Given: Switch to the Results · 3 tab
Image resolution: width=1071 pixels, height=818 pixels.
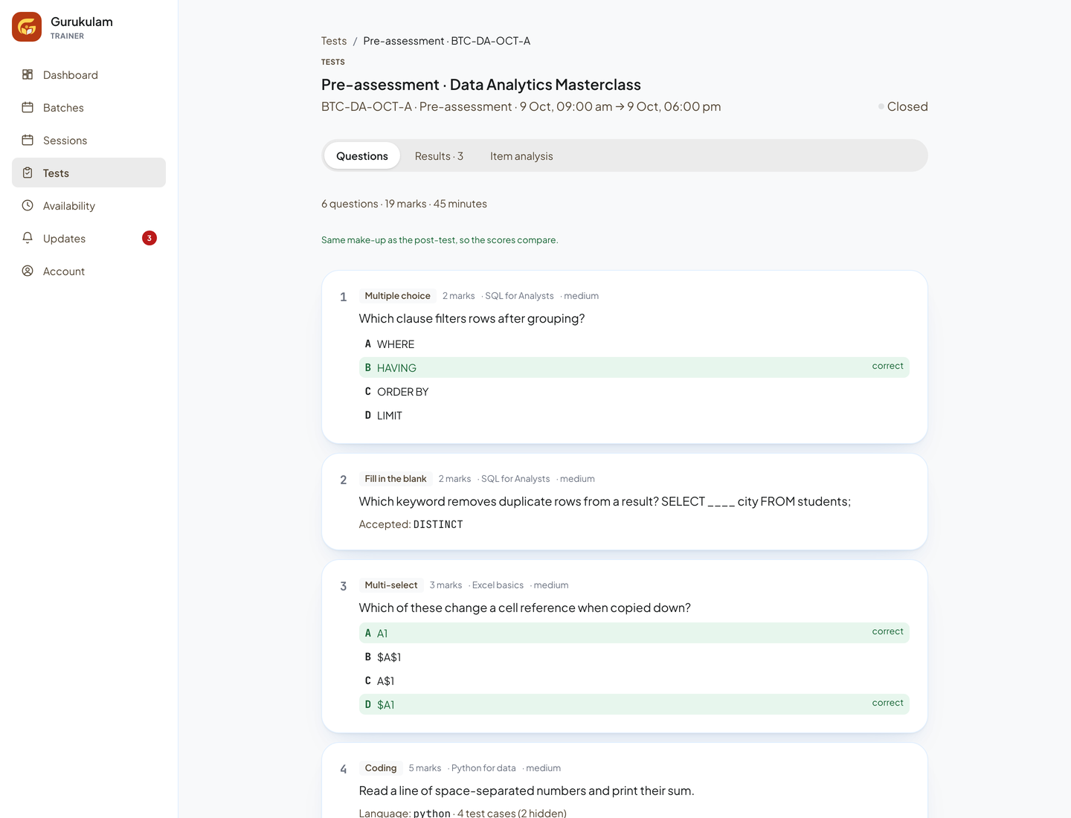Looking at the screenshot, I should (x=439, y=155).
